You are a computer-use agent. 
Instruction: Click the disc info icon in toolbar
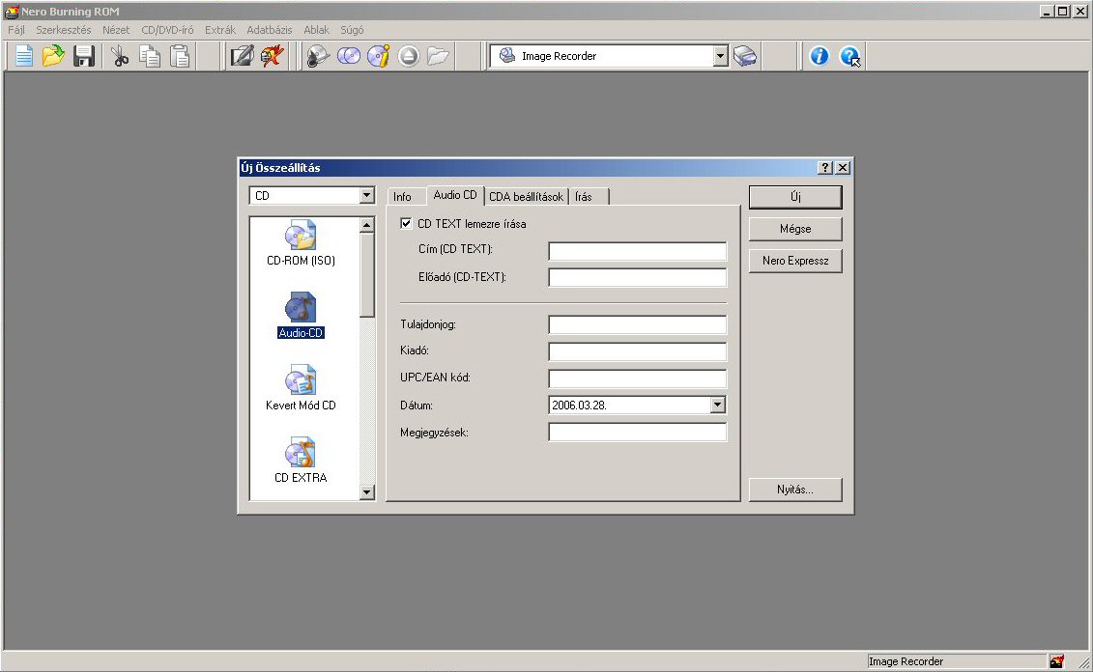pyautogui.click(x=378, y=56)
